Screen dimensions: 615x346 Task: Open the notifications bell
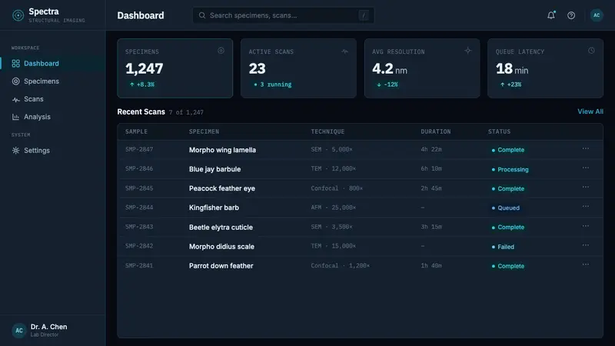(x=551, y=15)
